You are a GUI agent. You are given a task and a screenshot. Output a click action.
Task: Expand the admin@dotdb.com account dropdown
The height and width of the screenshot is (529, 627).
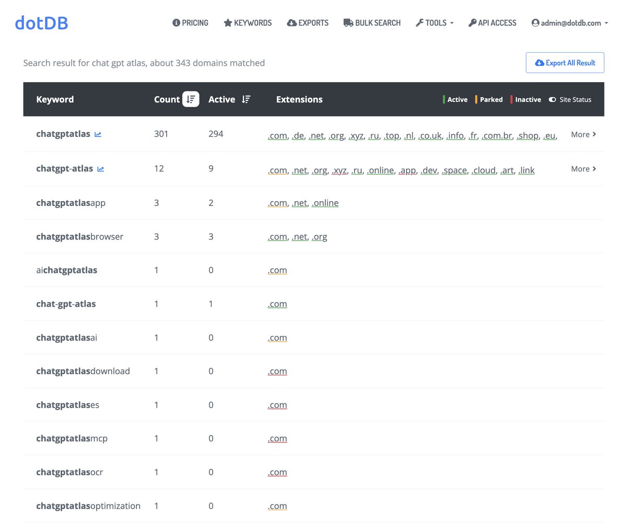(x=570, y=22)
